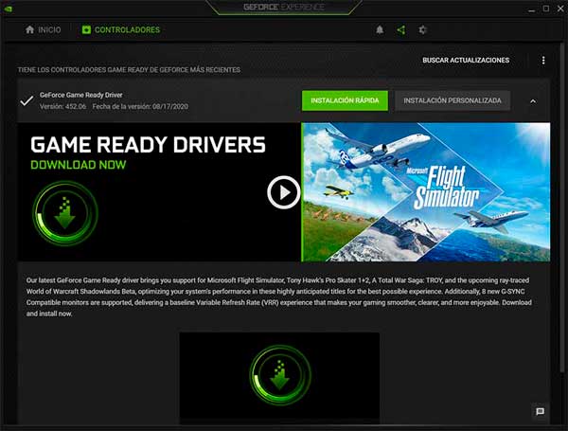Open the three-dot more options menu
This screenshot has width=568, height=431.
point(543,61)
